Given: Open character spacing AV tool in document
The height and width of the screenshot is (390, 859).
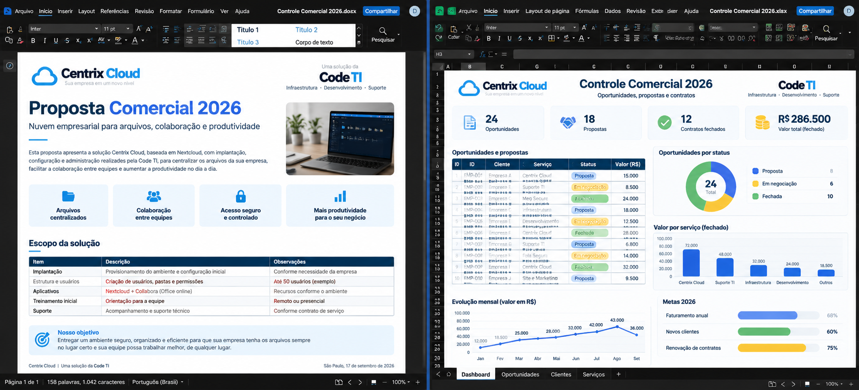Looking at the screenshot, I should (101, 40).
